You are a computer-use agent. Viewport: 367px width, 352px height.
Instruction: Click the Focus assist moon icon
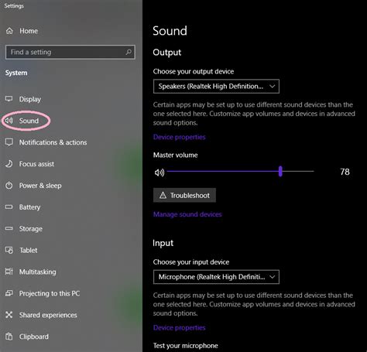click(x=9, y=164)
